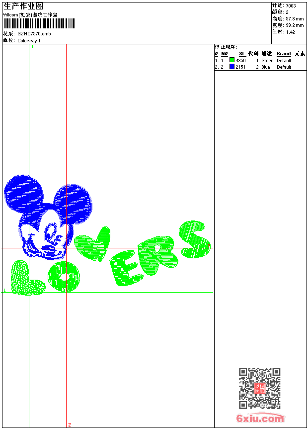Select stitch count value 7003

[x=291, y=6]
